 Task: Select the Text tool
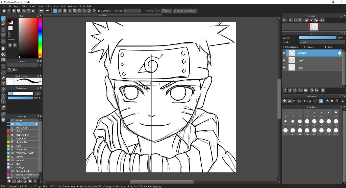click(3, 96)
